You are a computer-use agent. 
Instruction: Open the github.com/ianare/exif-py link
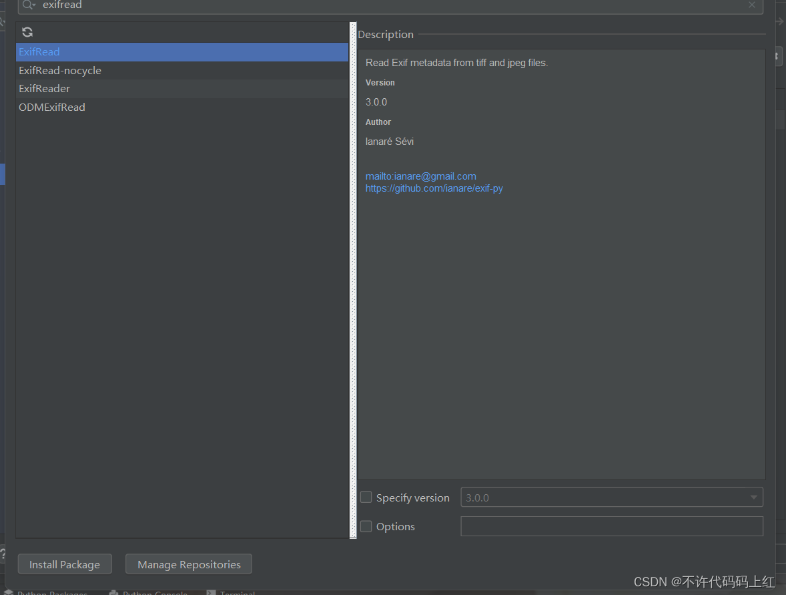[434, 188]
